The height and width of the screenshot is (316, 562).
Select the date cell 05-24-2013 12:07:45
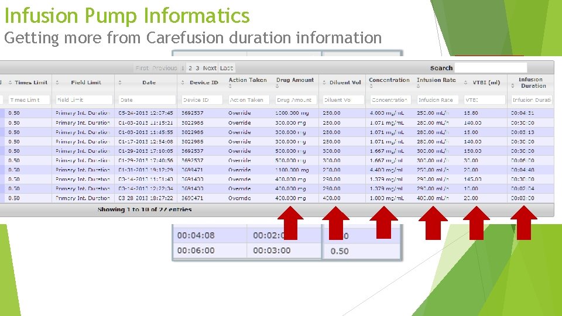click(x=146, y=113)
